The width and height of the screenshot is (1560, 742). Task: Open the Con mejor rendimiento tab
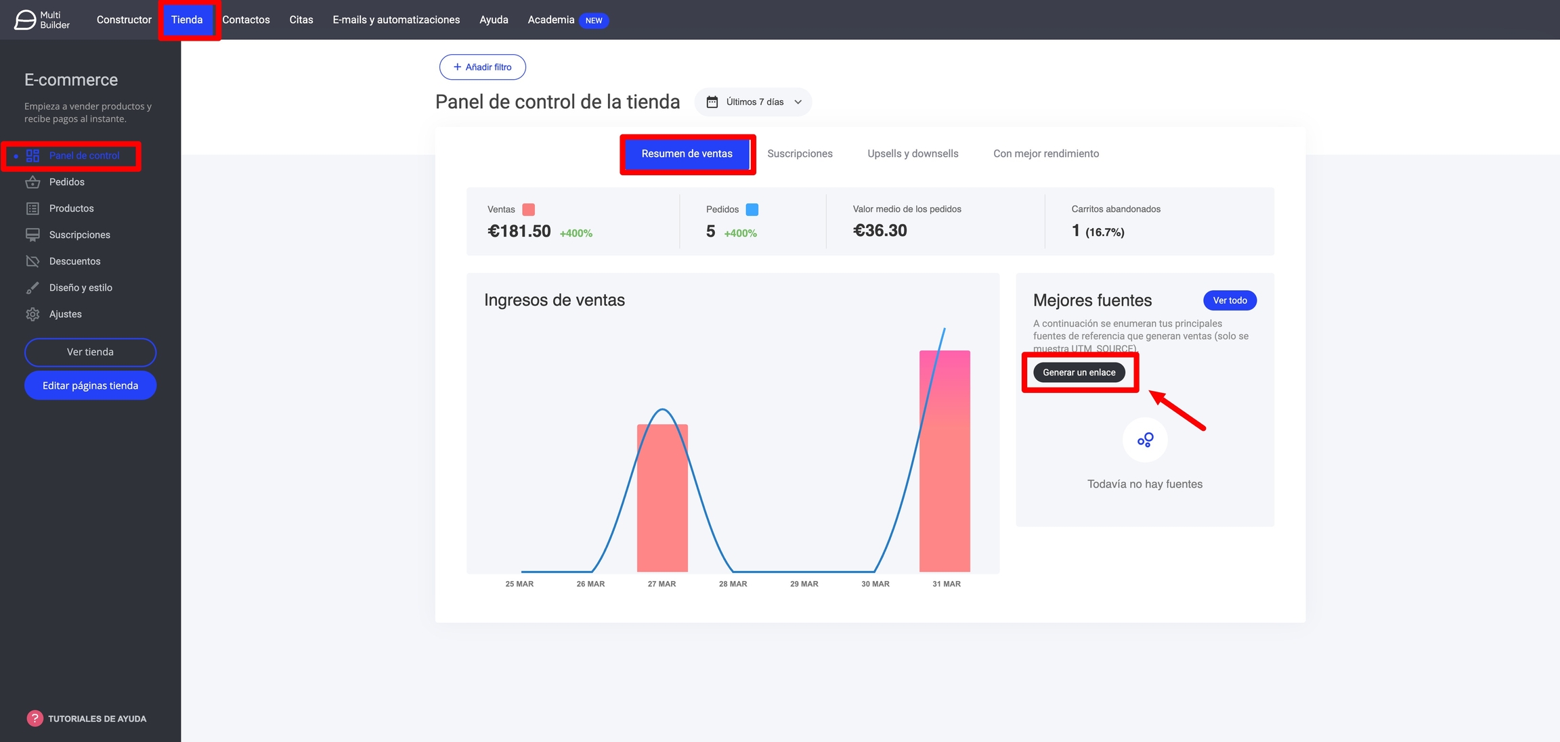(1046, 154)
